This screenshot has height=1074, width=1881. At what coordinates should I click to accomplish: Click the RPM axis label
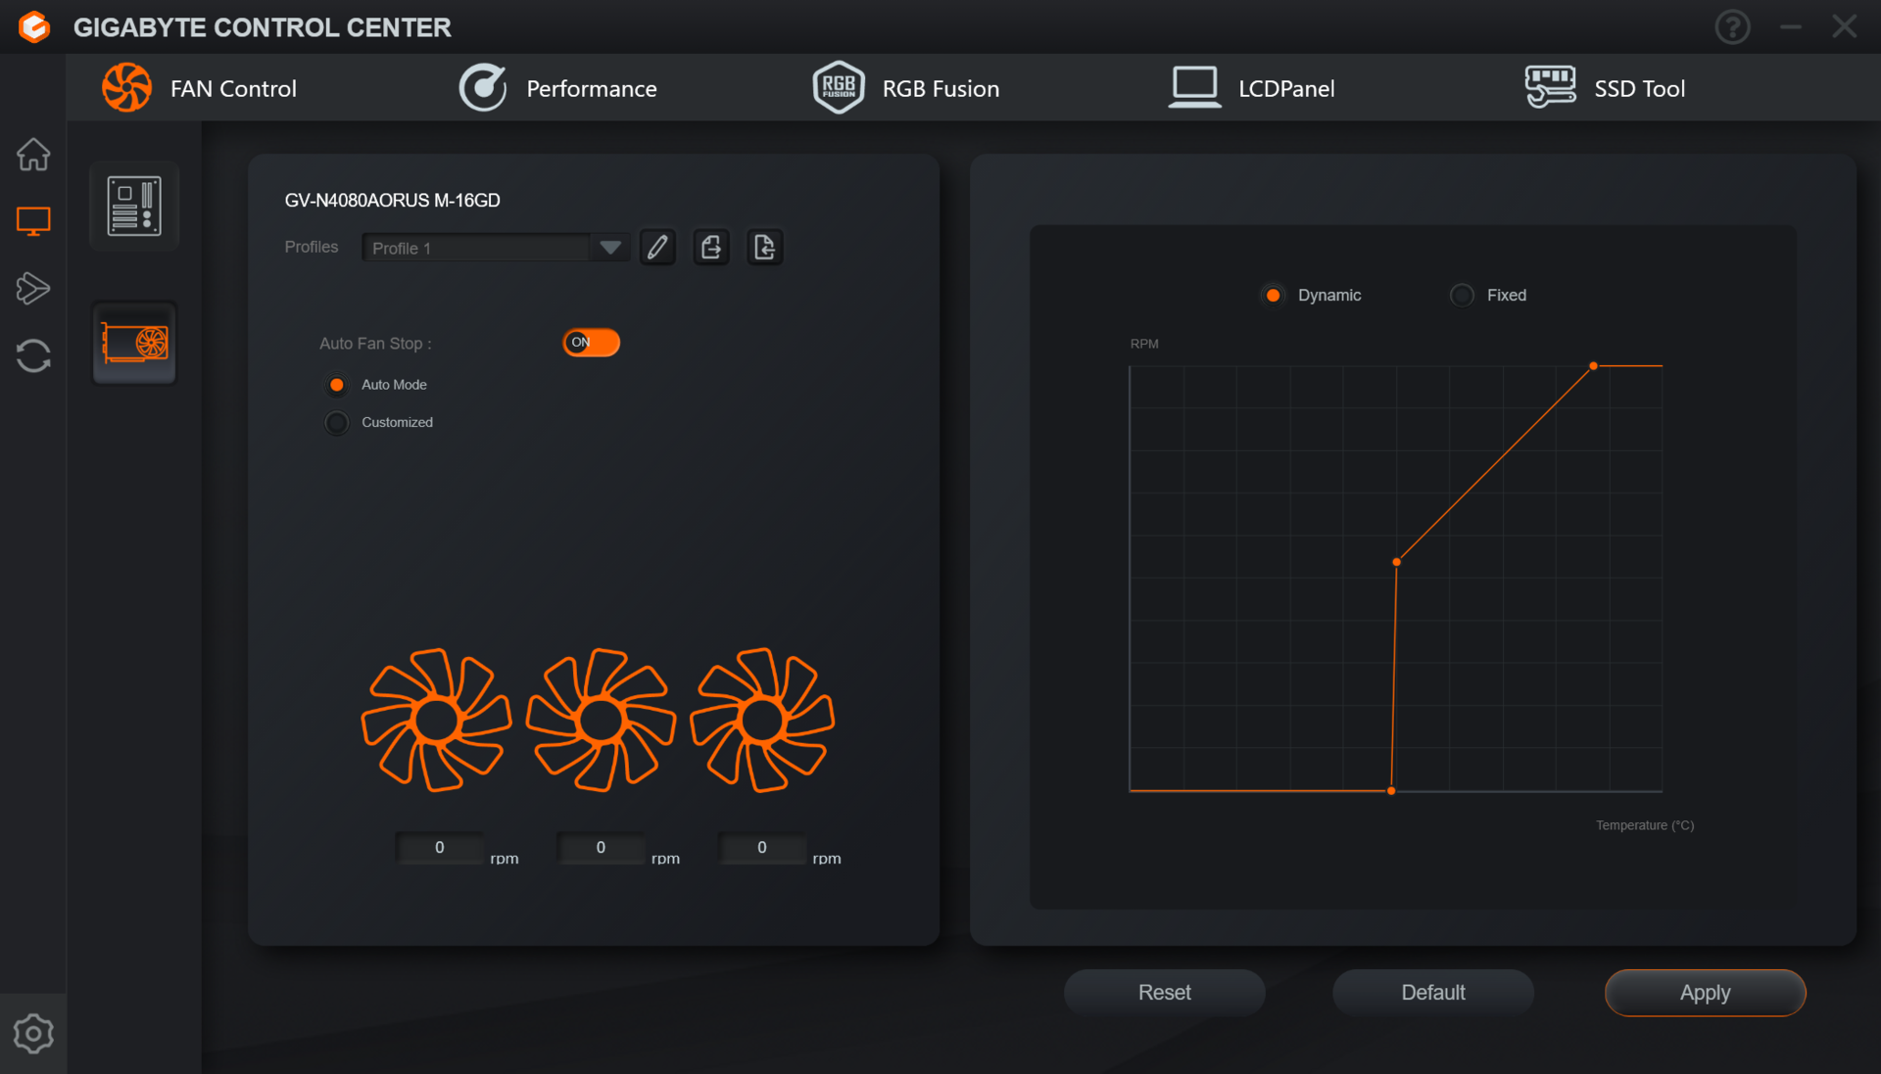1144,344
